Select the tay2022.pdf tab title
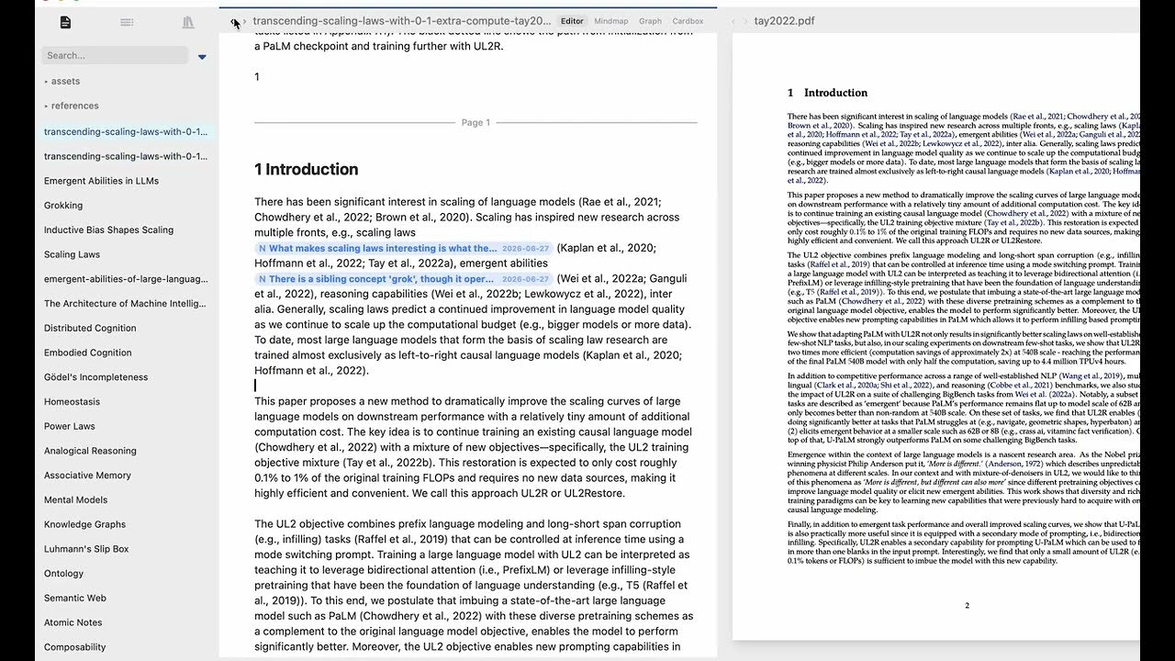The image size is (1175, 661). click(784, 20)
